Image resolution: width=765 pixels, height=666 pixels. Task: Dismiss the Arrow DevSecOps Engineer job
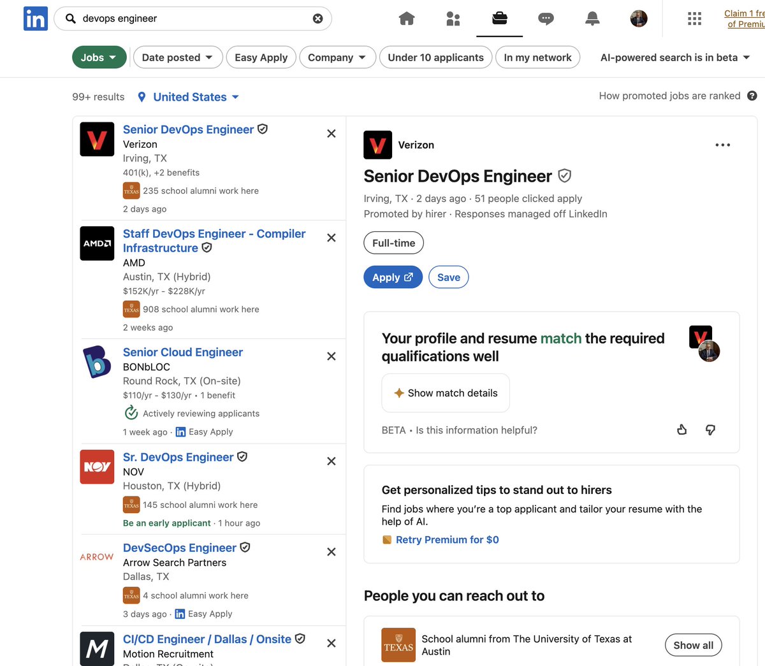(331, 552)
